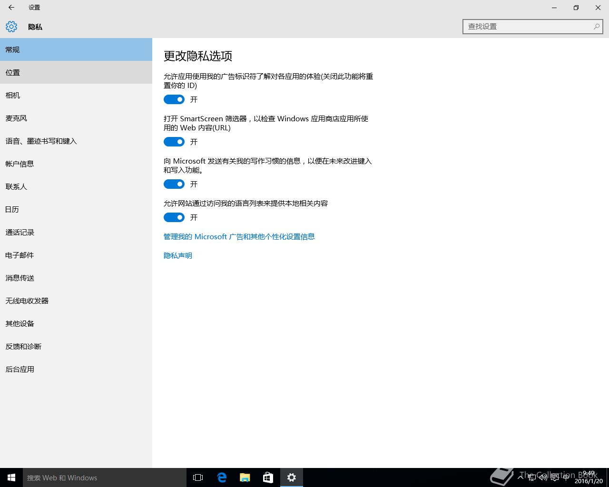Open the 位置 privacy category
The width and height of the screenshot is (609, 487).
76,72
